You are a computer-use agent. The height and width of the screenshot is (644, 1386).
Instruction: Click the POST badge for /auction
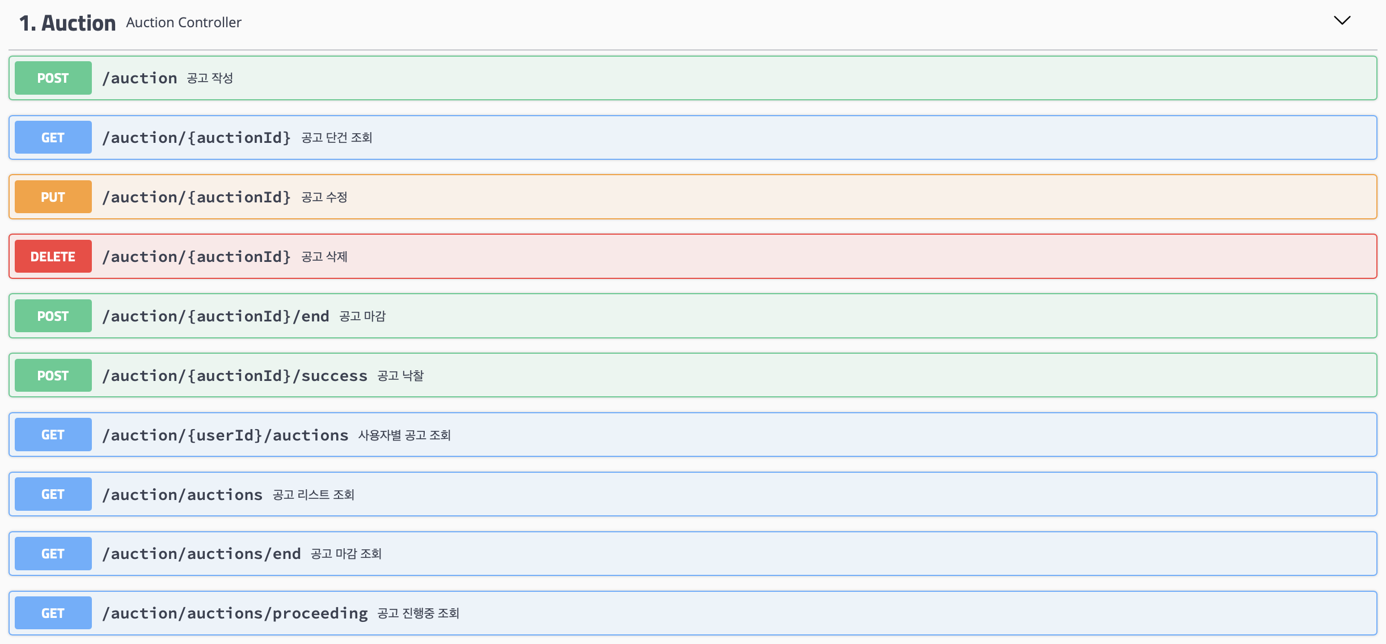pyautogui.click(x=53, y=78)
